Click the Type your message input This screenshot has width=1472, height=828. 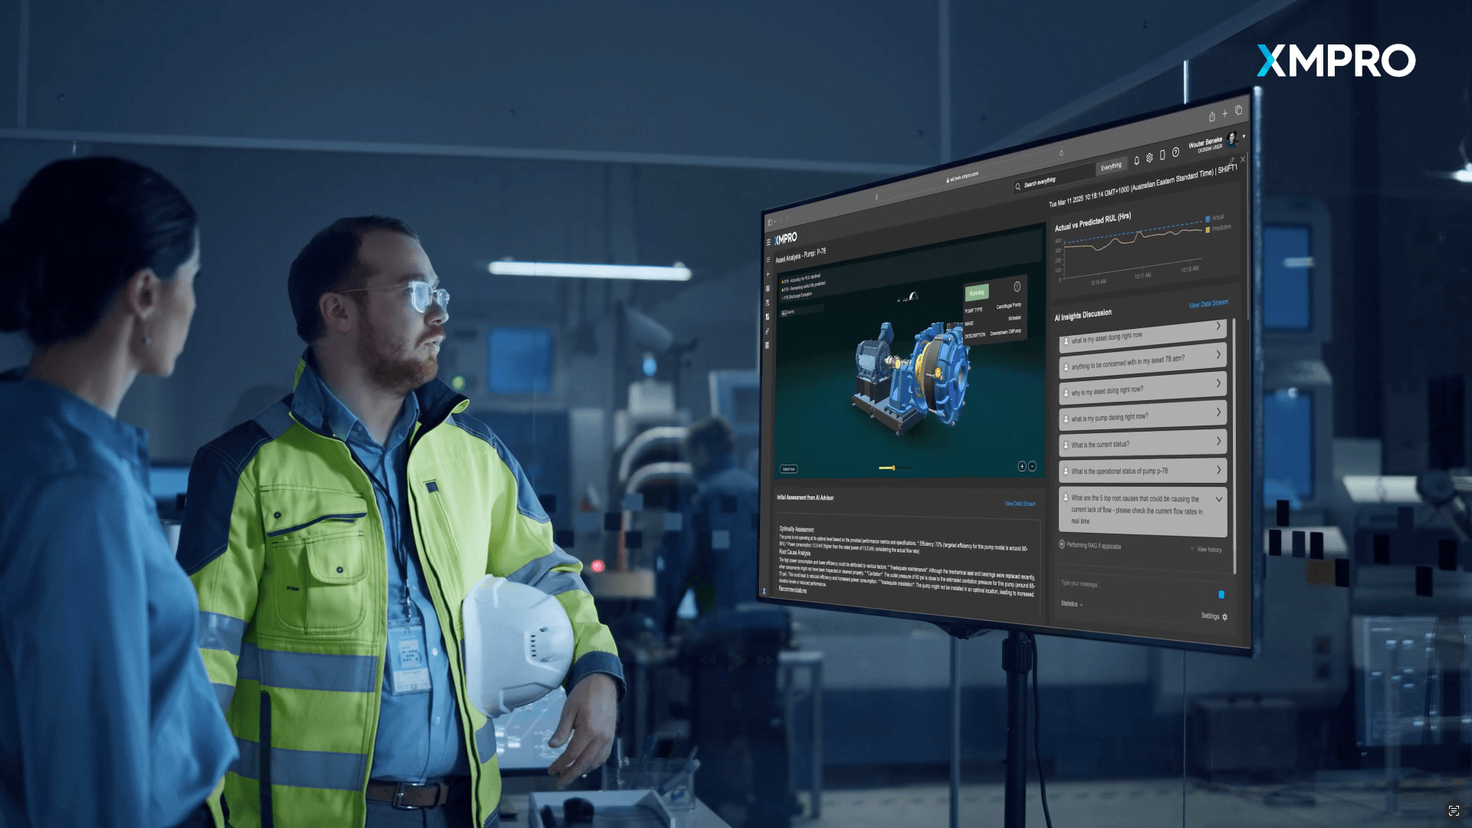point(1135,586)
